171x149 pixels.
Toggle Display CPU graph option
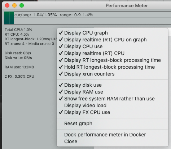click(112, 33)
